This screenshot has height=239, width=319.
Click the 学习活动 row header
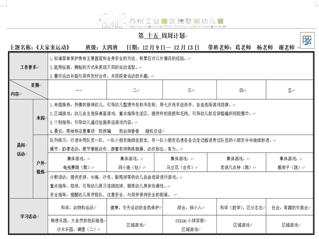(x=28, y=216)
